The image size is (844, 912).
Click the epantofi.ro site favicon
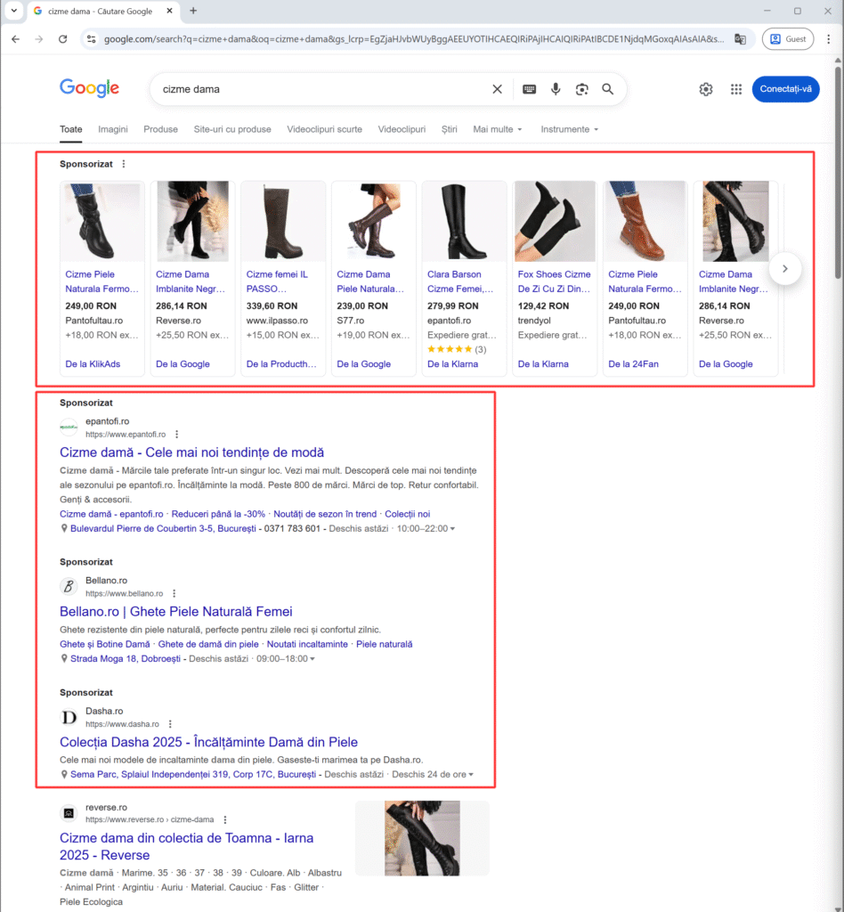(x=69, y=427)
